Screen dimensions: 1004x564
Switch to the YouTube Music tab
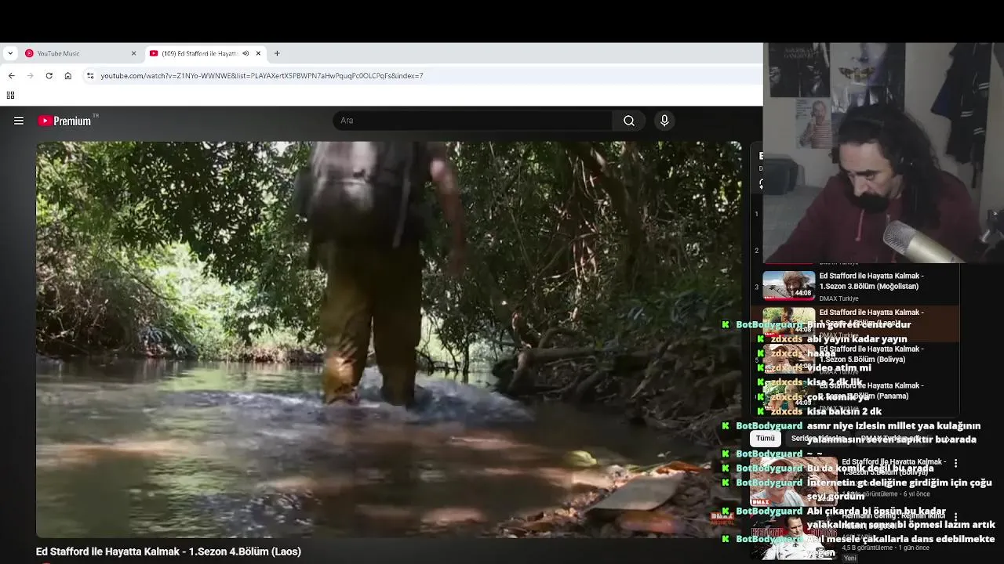[x=78, y=53]
